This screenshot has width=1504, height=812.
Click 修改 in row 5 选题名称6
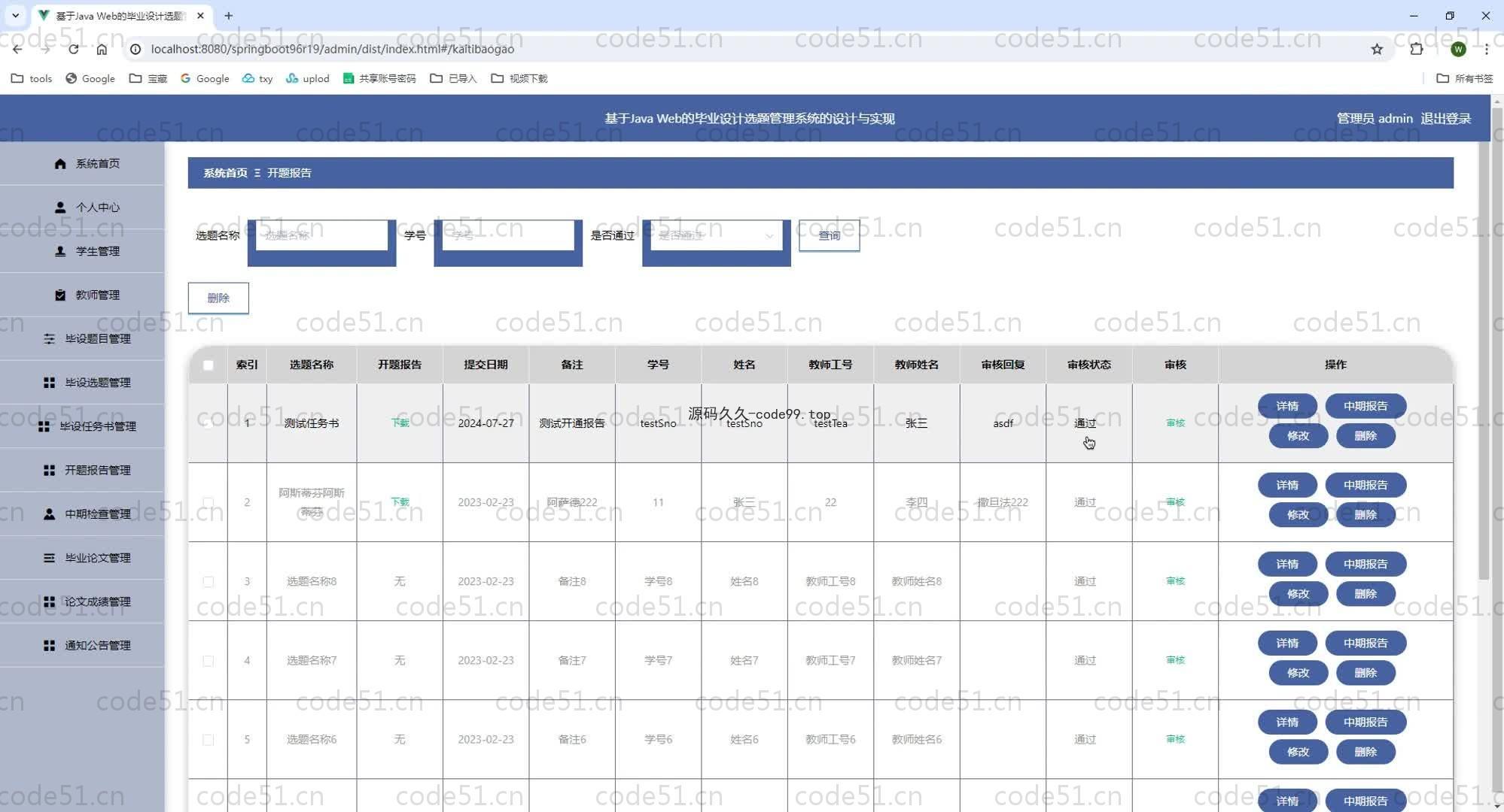[1298, 752]
